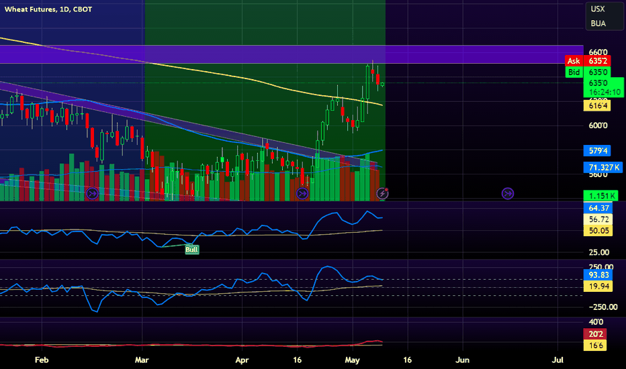Click the last green candlestick near 635
This screenshot has height=369, width=626.
(382, 84)
